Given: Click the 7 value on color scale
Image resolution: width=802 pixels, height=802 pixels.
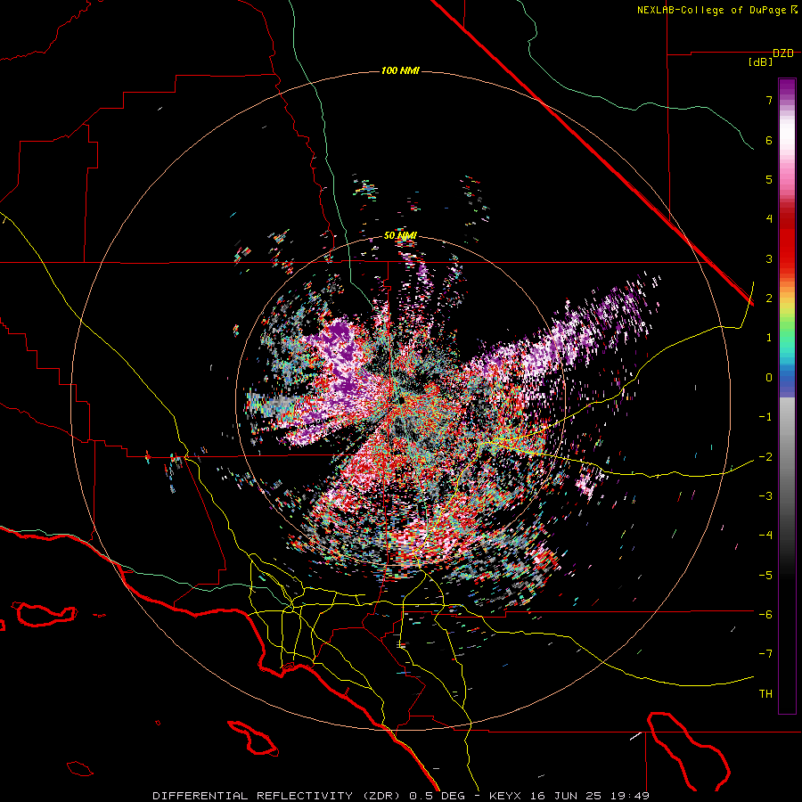Looking at the screenshot, I should (769, 100).
